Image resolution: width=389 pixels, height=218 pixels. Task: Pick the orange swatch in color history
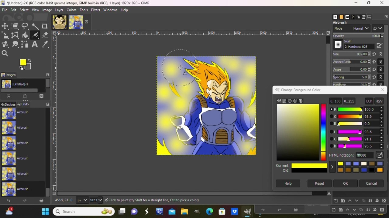pos(380,170)
